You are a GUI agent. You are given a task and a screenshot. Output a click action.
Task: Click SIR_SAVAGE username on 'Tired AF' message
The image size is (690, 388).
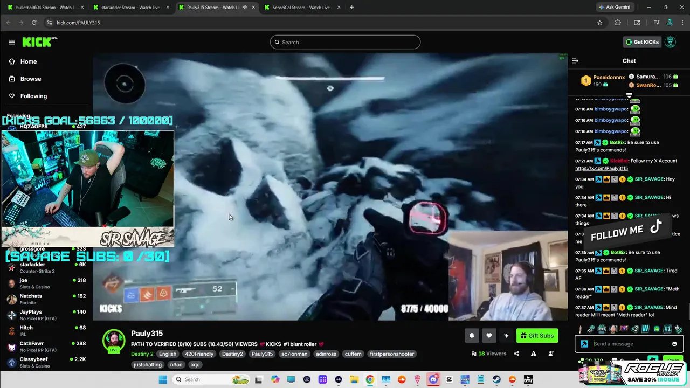(x=648, y=271)
